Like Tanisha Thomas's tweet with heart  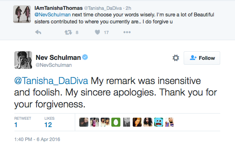(x=97, y=32)
